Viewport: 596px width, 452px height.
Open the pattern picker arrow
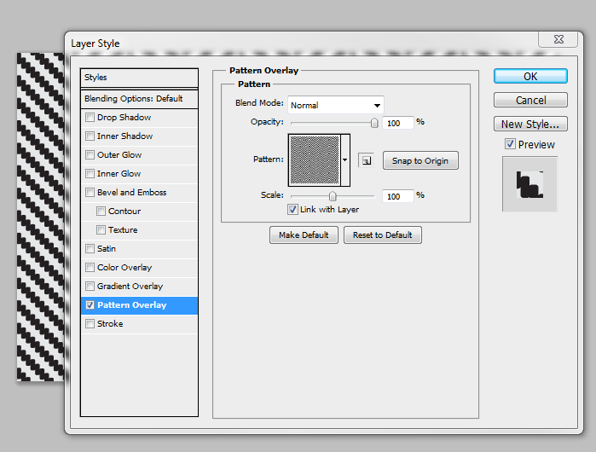345,160
